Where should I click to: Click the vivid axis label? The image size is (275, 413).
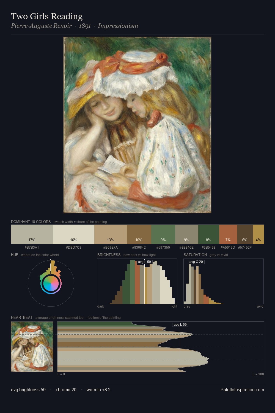point(260,306)
